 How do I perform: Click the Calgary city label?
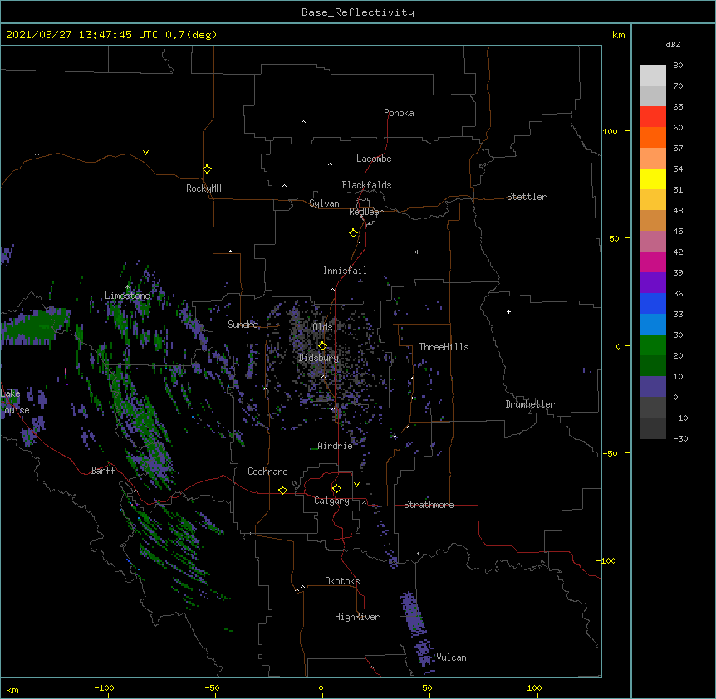(x=331, y=501)
